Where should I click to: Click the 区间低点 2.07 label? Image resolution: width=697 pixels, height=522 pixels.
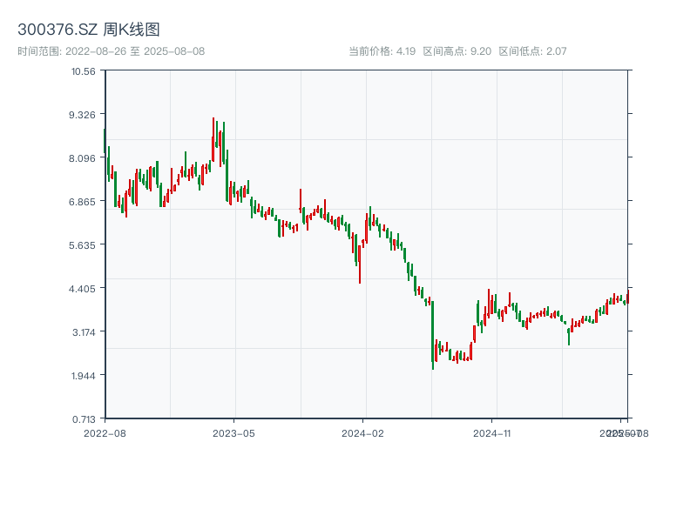(532, 51)
